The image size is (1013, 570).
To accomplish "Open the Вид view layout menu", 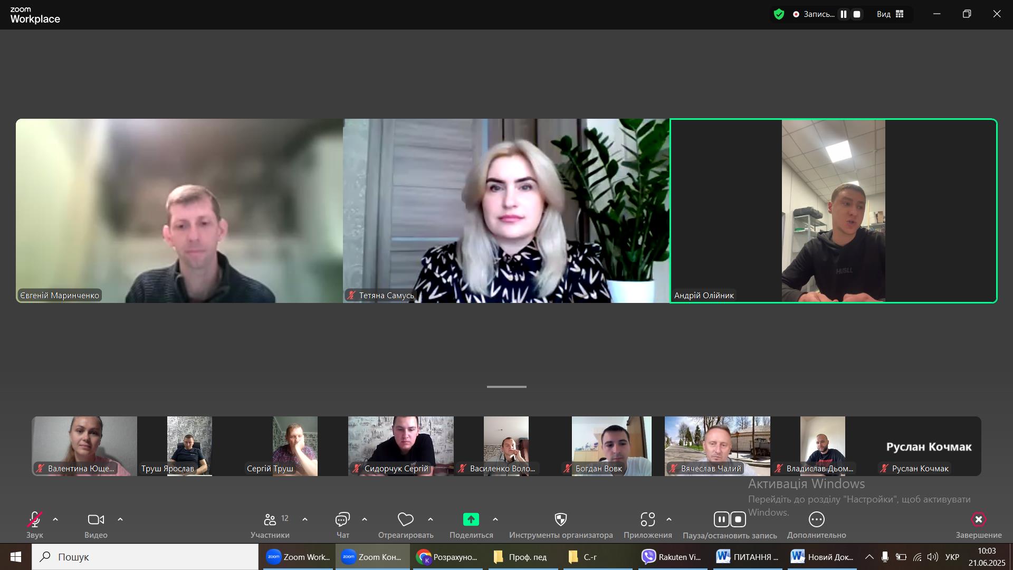I will pyautogui.click(x=890, y=14).
